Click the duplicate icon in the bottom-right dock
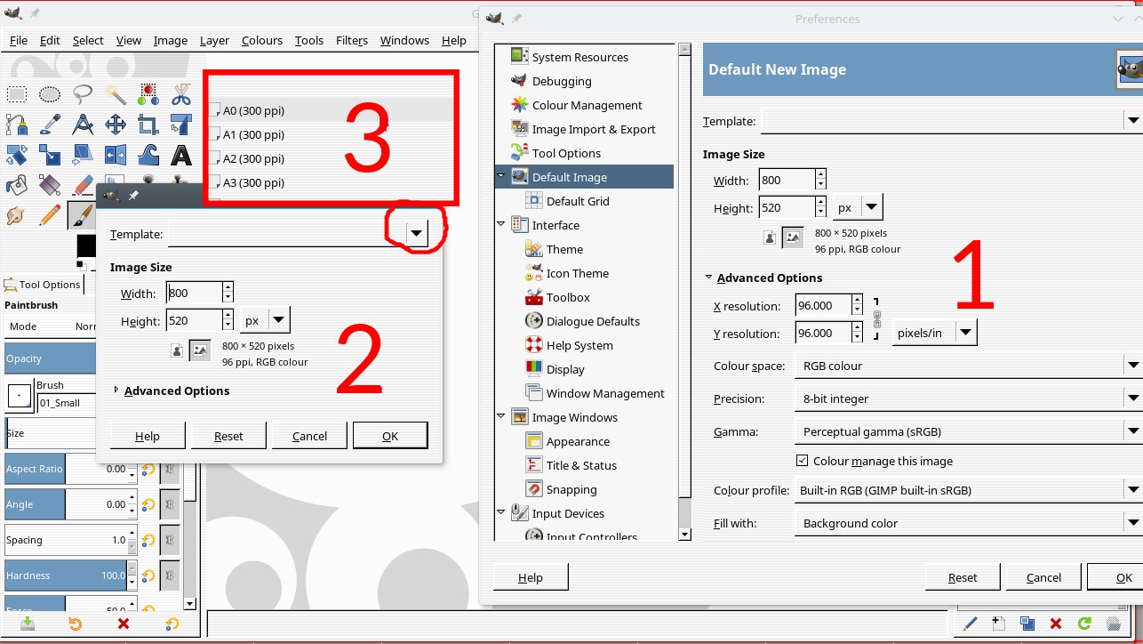Image resolution: width=1143 pixels, height=644 pixels. 1027,624
